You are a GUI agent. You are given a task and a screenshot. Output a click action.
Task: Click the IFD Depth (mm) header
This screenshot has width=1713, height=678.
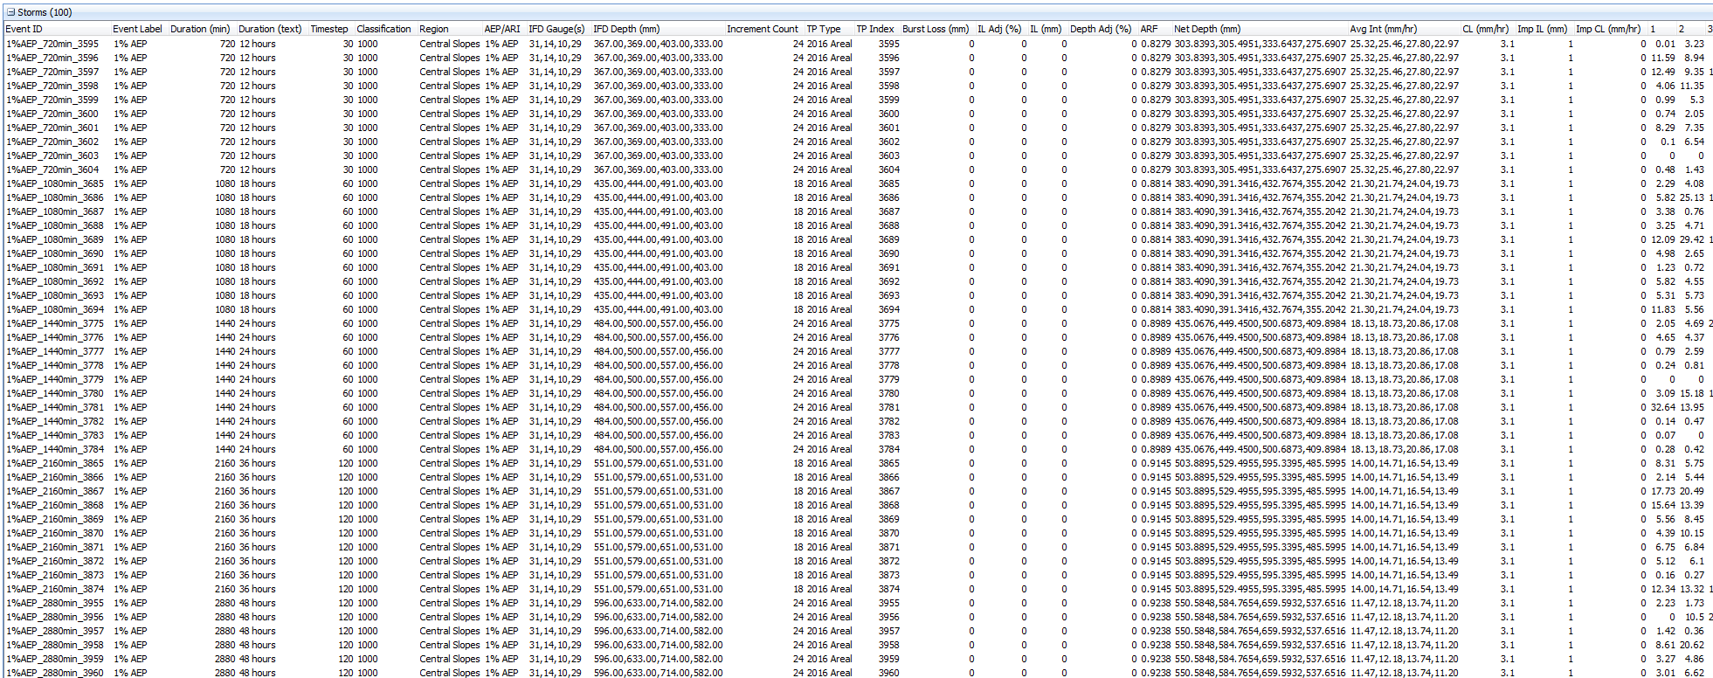pos(626,29)
